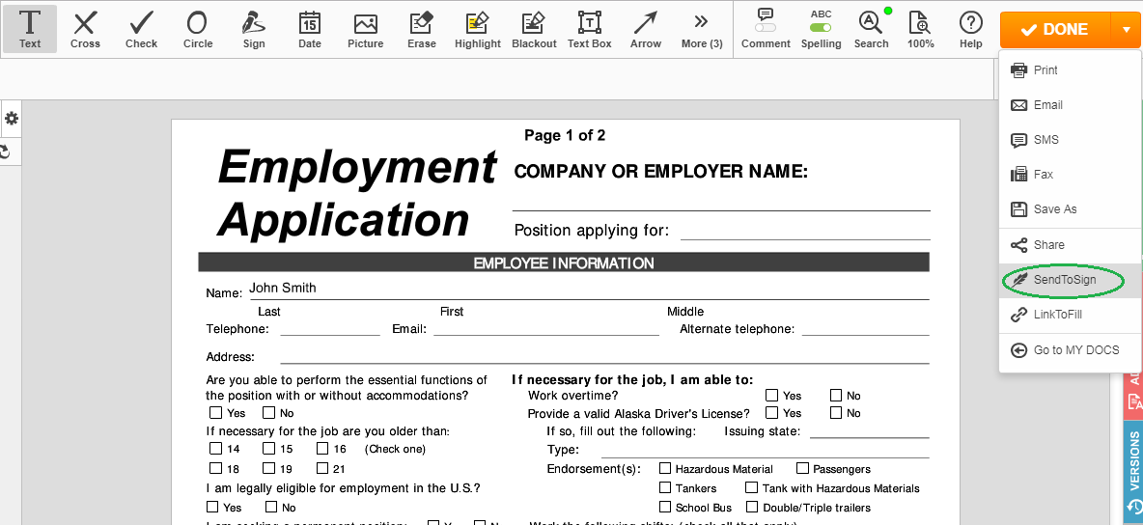Check the Work overtime Yes box

pos(772,396)
